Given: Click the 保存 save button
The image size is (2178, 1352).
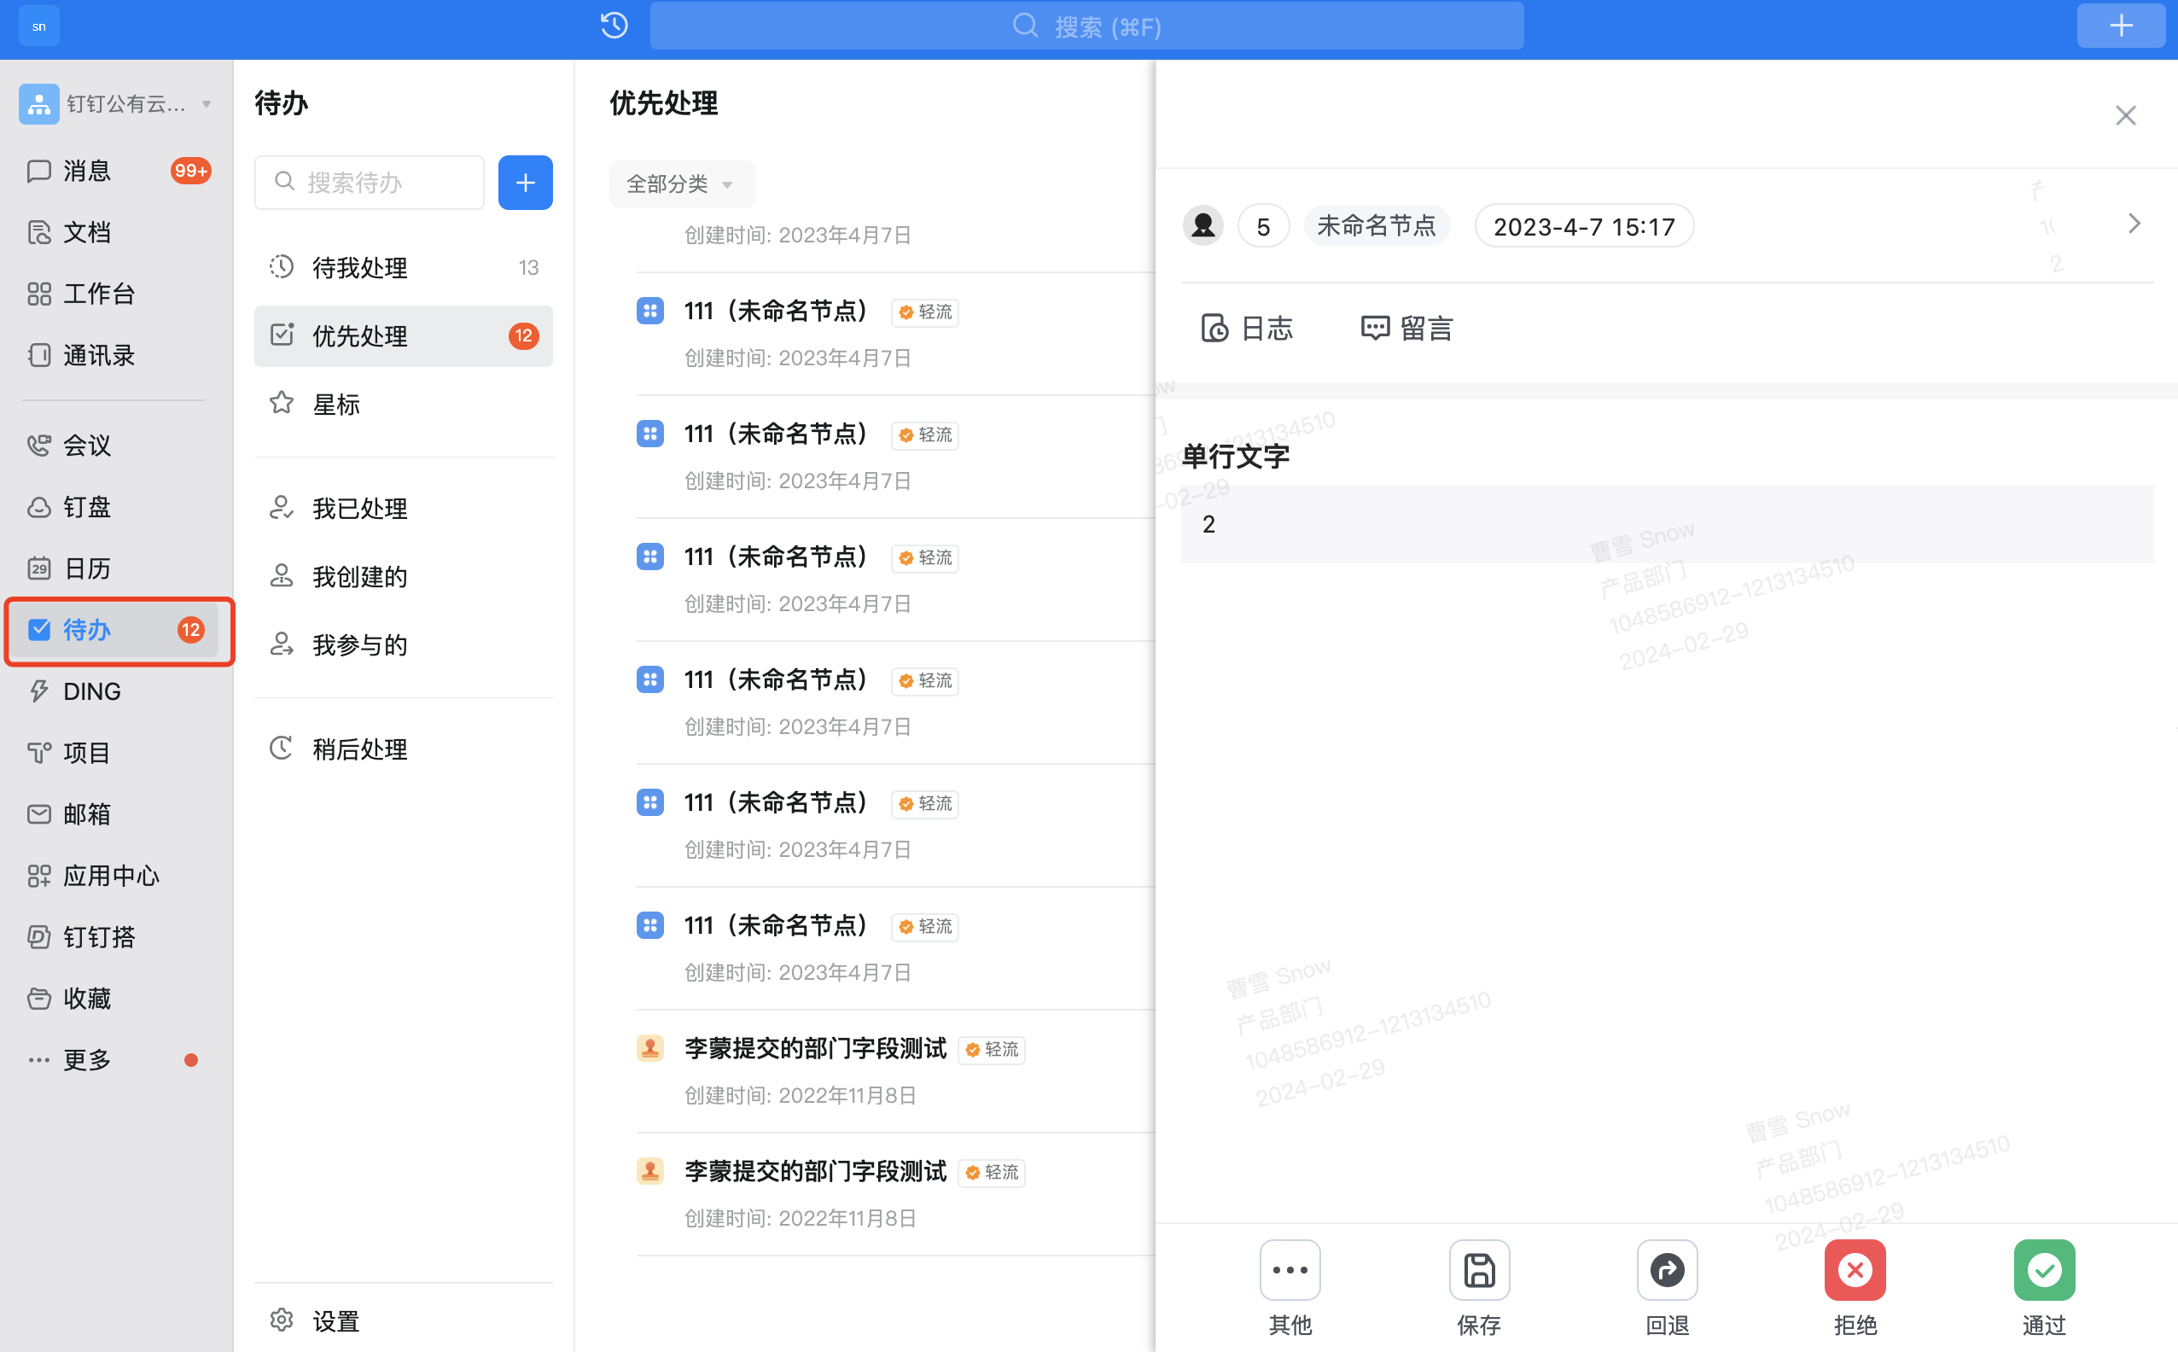Looking at the screenshot, I should tap(1479, 1287).
